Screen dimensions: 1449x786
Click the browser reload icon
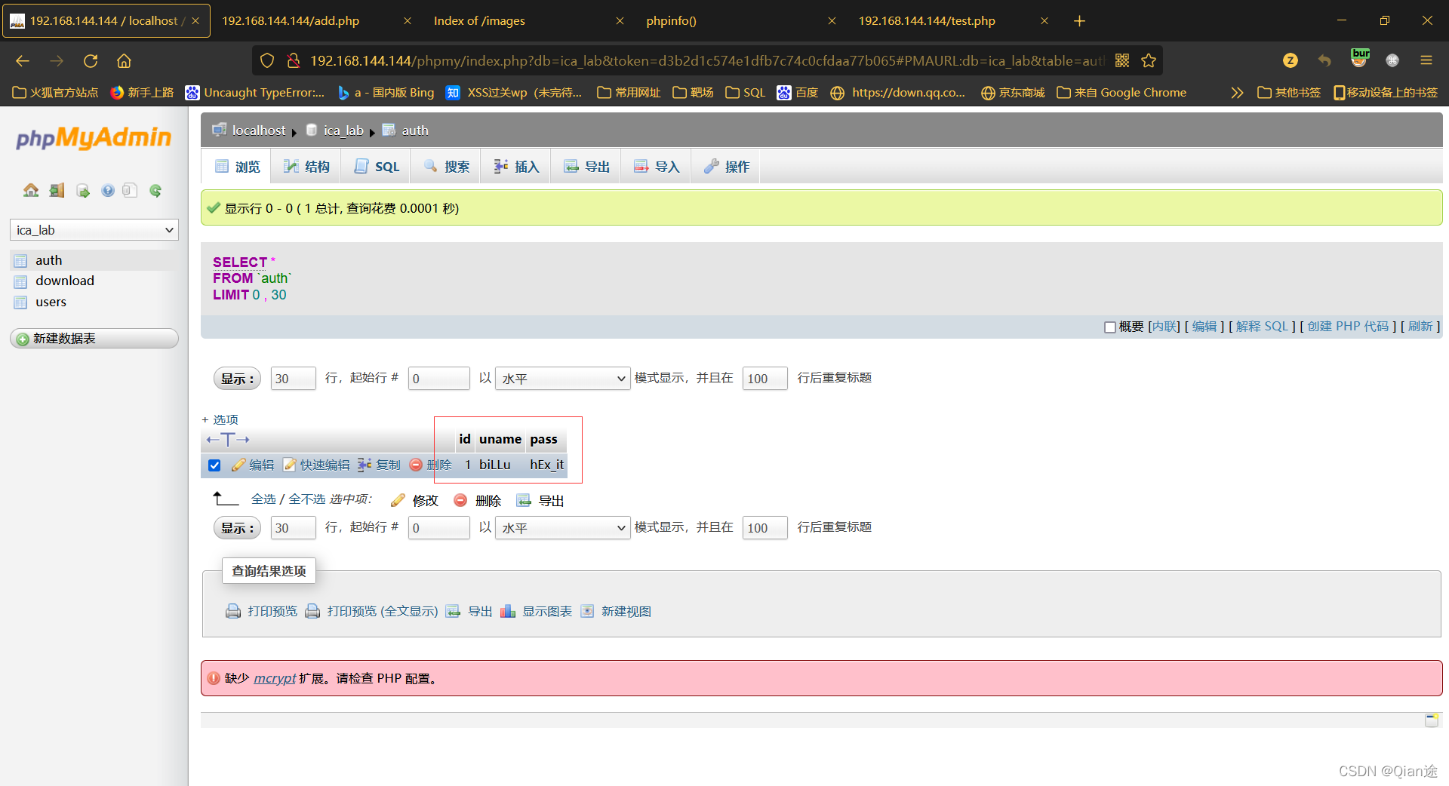tap(91, 61)
